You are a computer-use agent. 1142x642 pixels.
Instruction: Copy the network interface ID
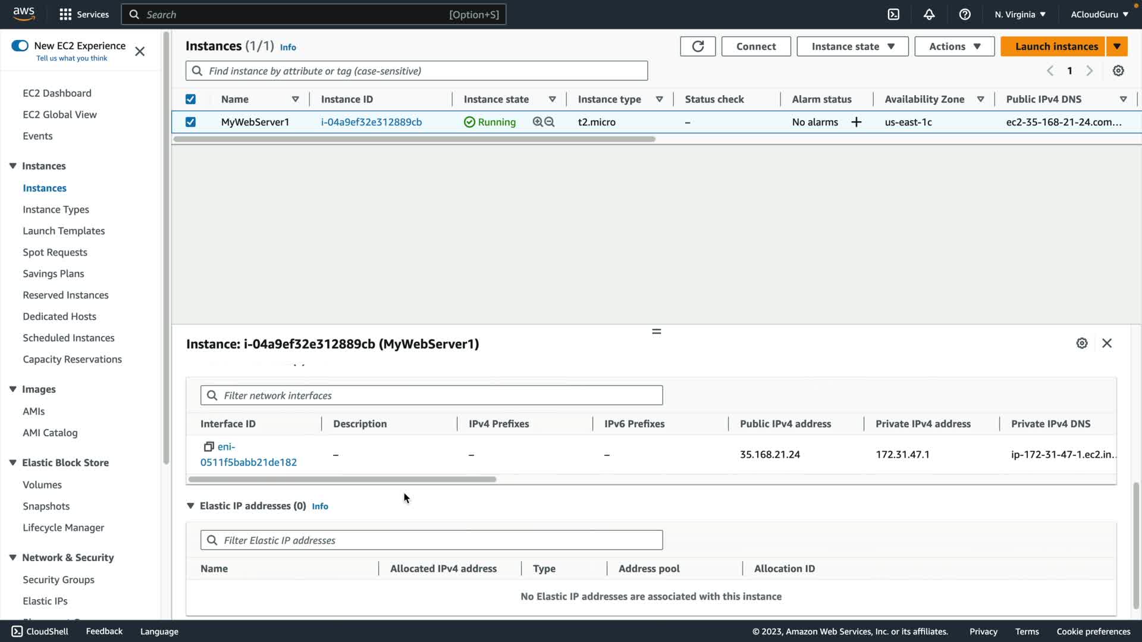[x=209, y=446]
